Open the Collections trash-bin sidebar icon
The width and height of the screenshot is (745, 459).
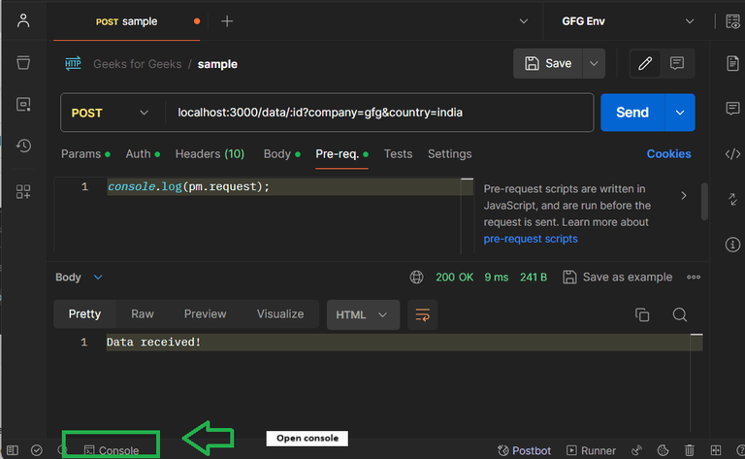tap(23, 63)
